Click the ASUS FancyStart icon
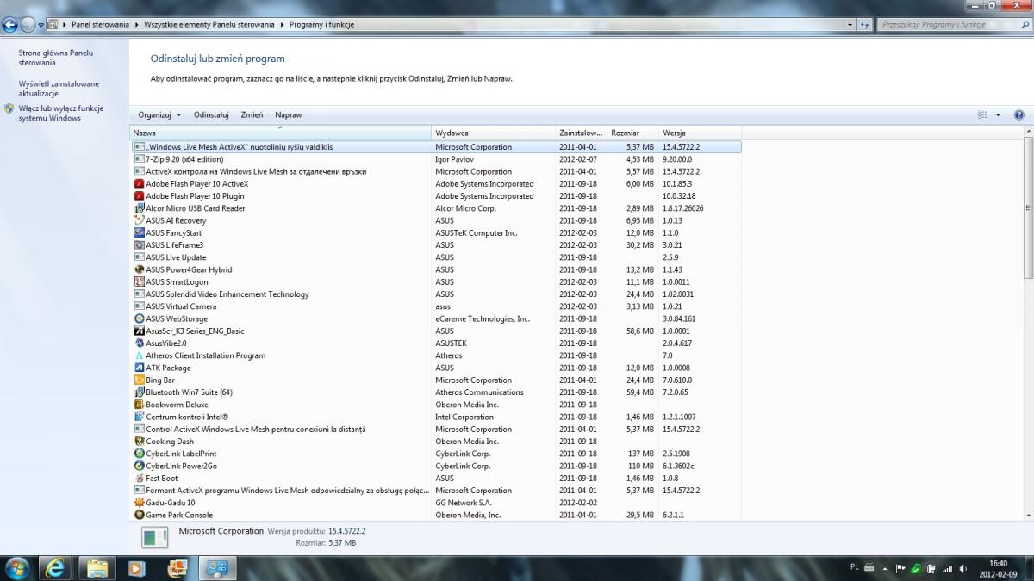Image resolution: width=1034 pixels, height=581 pixels. click(139, 232)
